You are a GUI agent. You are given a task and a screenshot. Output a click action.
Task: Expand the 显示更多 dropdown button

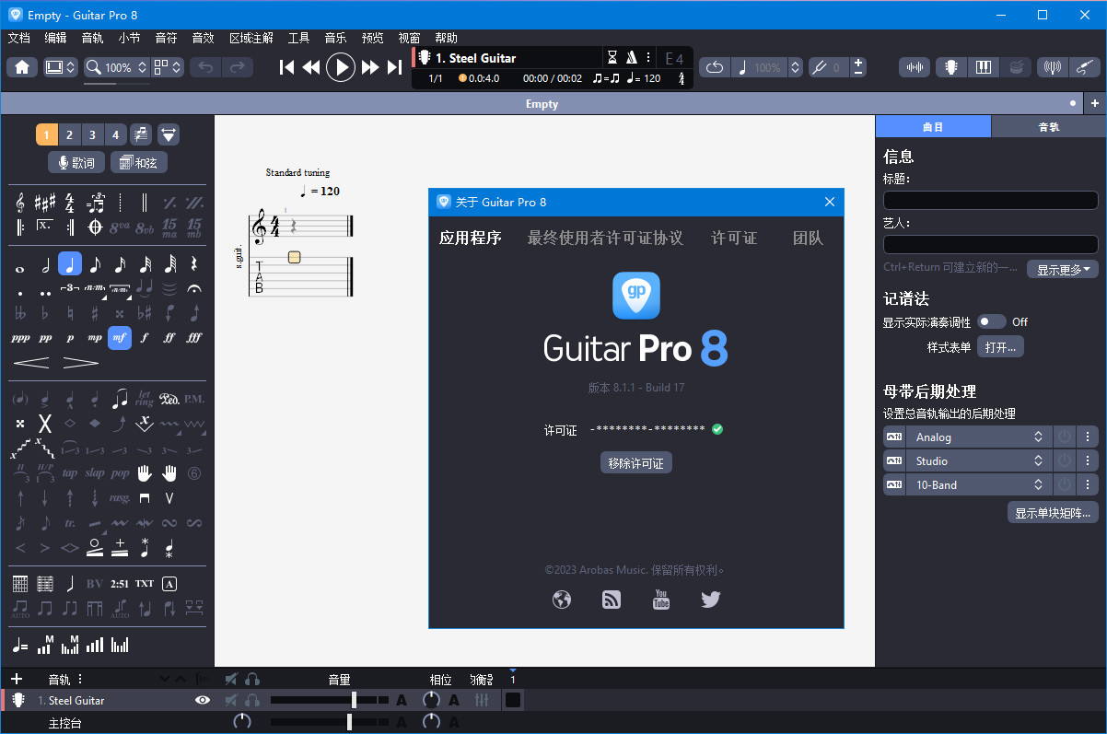pyautogui.click(x=1062, y=270)
